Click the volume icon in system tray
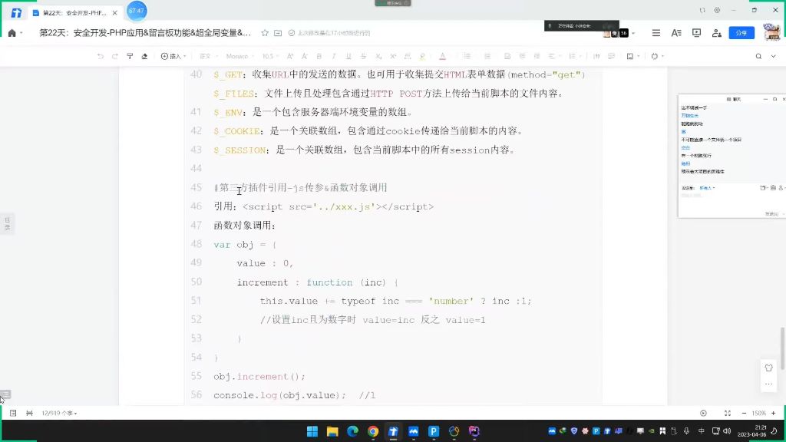The image size is (786, 442). coord(727,431)
